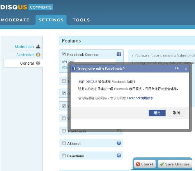Open the TOOLS tab

pyautogui.click(x=81, y=20)
